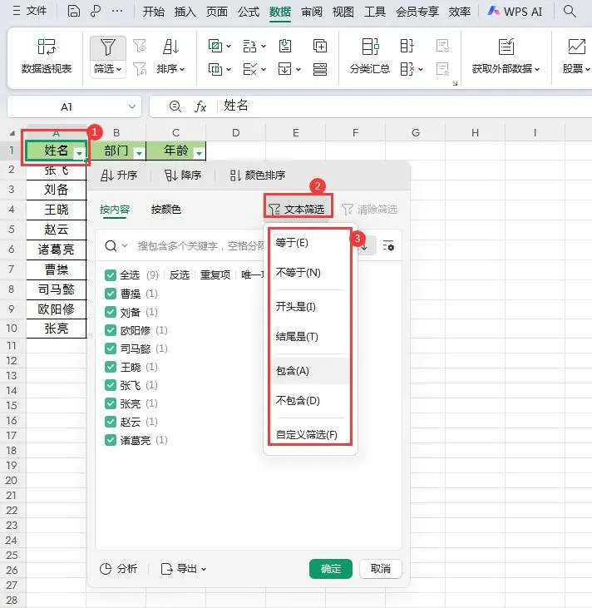Click the 分类汇总 subtotal icon
This screenshot has height=608, width=592.
pos(370,47)
